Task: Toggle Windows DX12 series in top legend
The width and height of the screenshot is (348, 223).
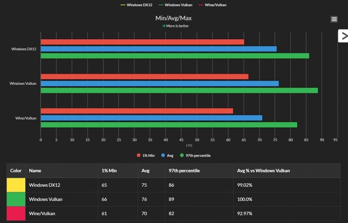Action: click(x=136, y=5)
